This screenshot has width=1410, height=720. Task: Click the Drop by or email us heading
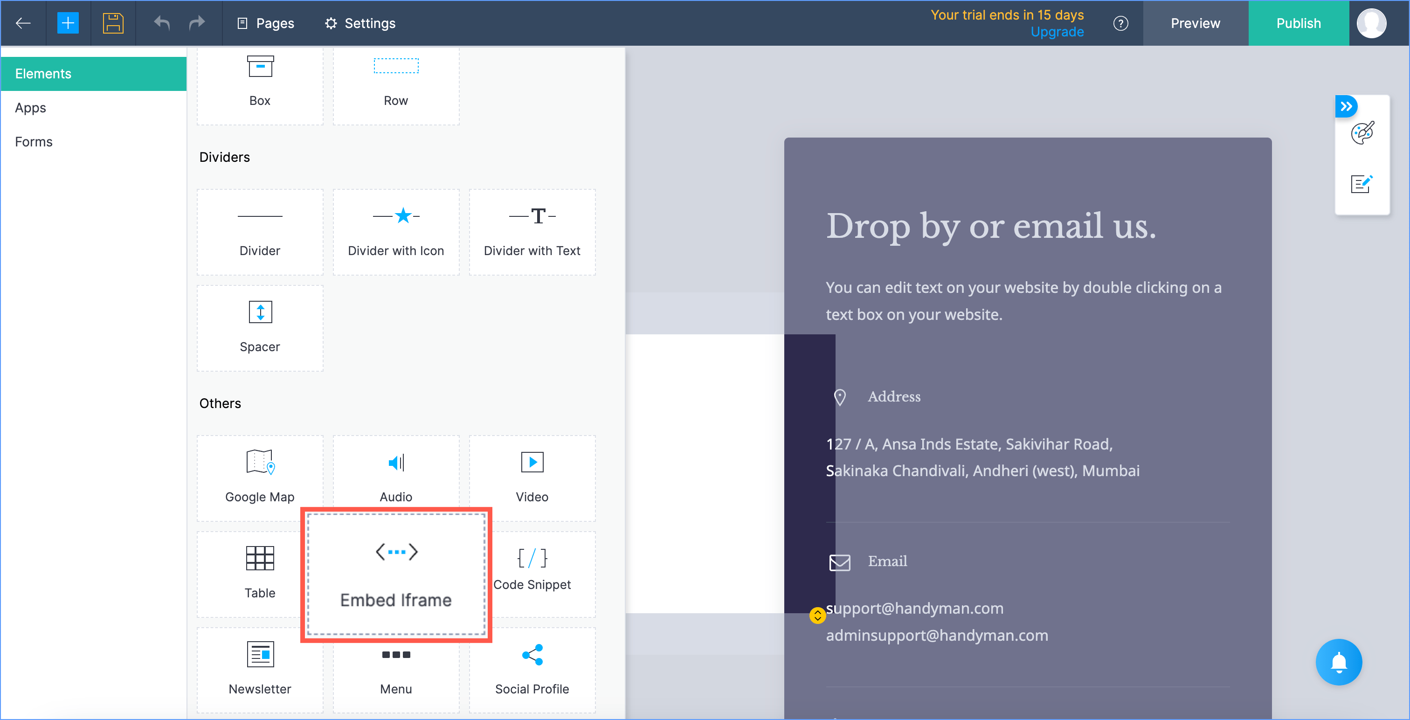(991, 226)
